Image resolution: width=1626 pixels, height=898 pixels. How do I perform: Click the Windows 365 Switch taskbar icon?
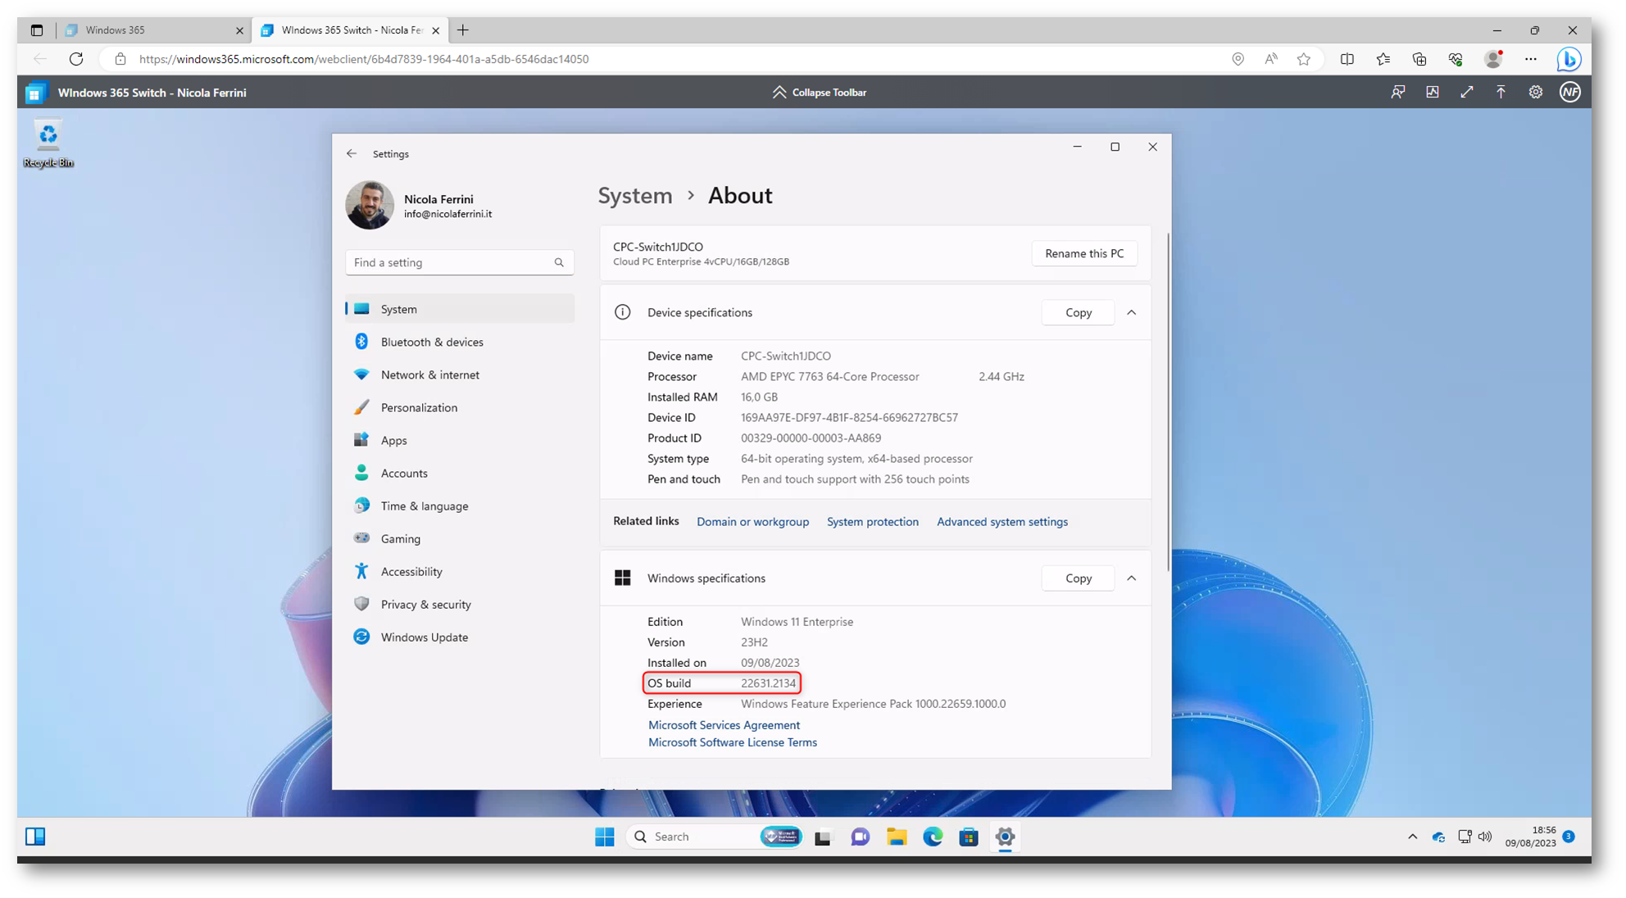[x=35, y=836]
